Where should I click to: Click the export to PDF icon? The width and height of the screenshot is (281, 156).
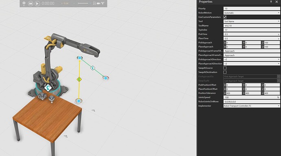pyautogui.click(x=94, y=3)
